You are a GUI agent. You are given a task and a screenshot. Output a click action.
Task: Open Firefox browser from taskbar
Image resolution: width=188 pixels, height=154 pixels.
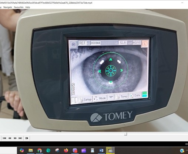click(66, 150)
